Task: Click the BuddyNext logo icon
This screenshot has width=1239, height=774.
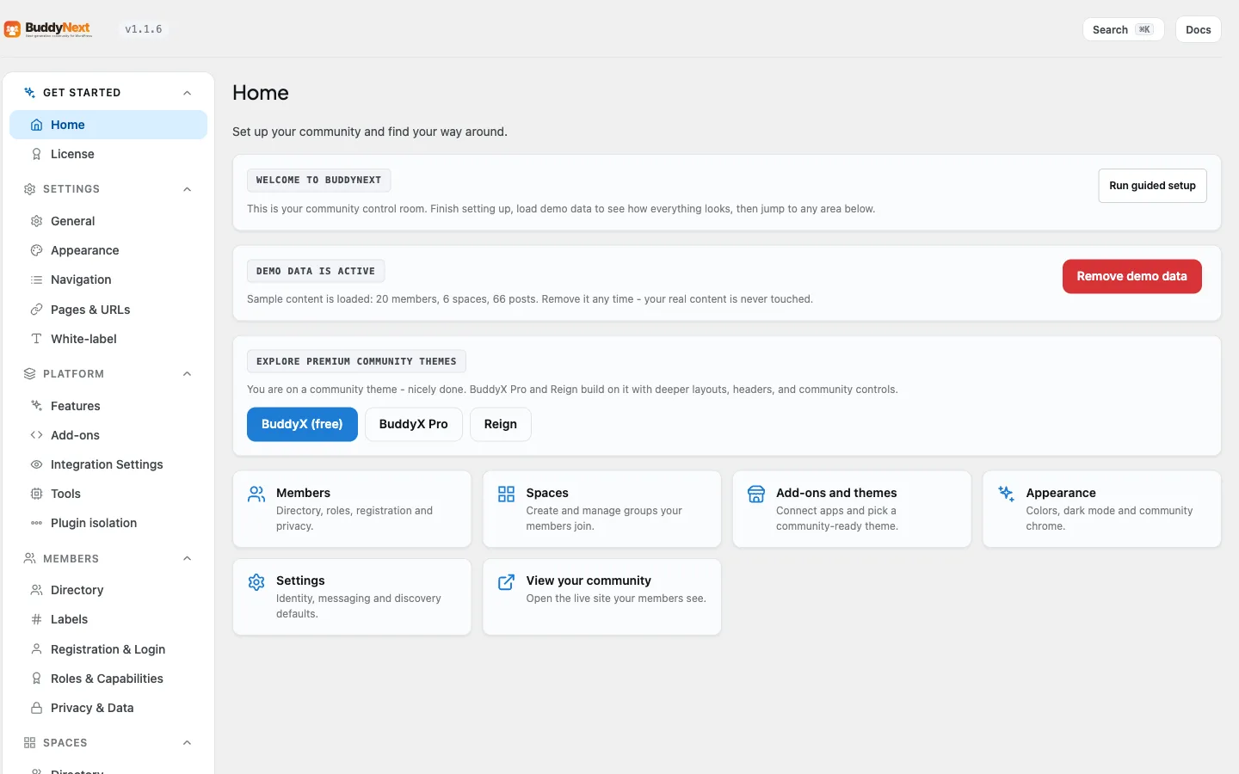Action: point(12,29)
